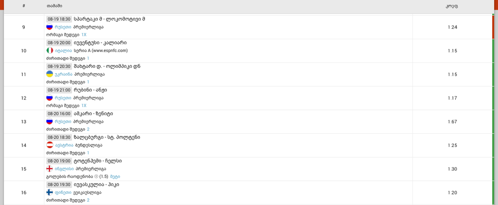Click the Italy flag icon for იუვენტუსი - კალიარი
498x205 pixels.
50,50
